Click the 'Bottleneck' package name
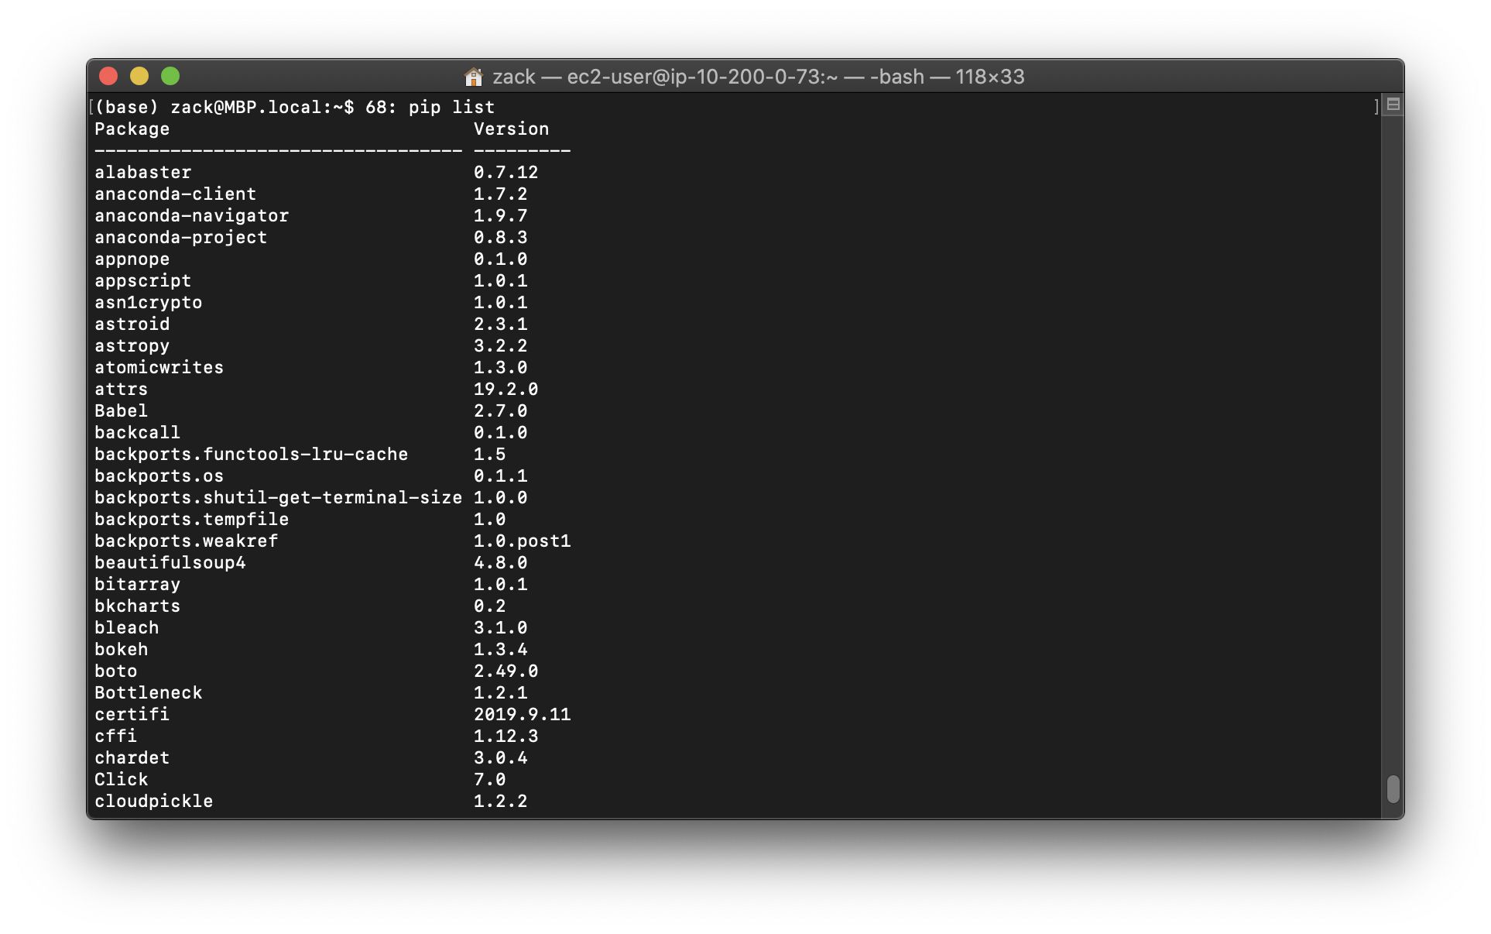Viewport: 1491px width, 934px height. (148, 692)
